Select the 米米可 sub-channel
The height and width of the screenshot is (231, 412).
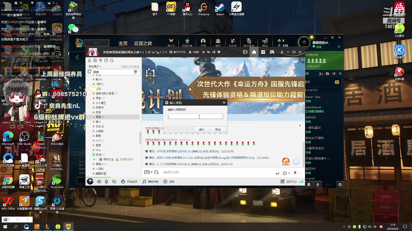click(x=99, y=126)
